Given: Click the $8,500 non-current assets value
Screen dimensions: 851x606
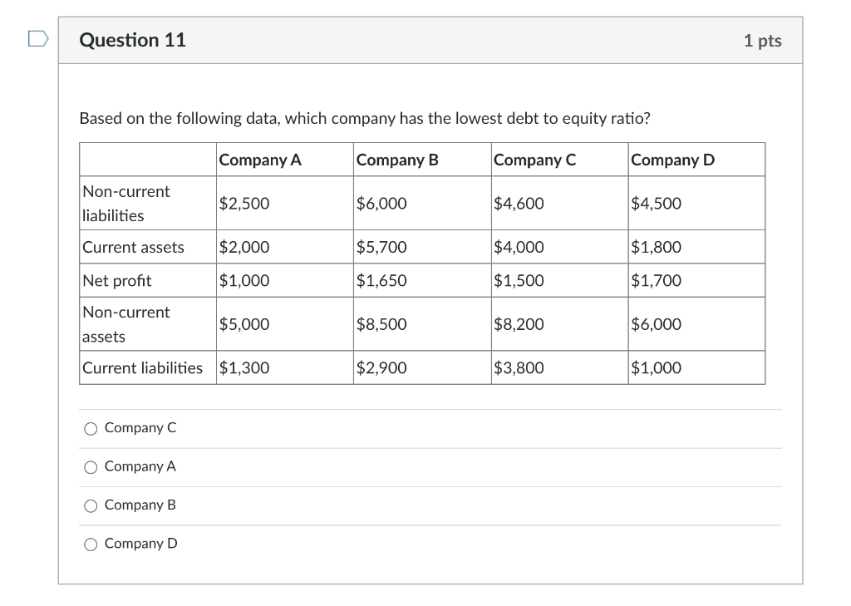Looking at the screenshot, I should point(381,324).
